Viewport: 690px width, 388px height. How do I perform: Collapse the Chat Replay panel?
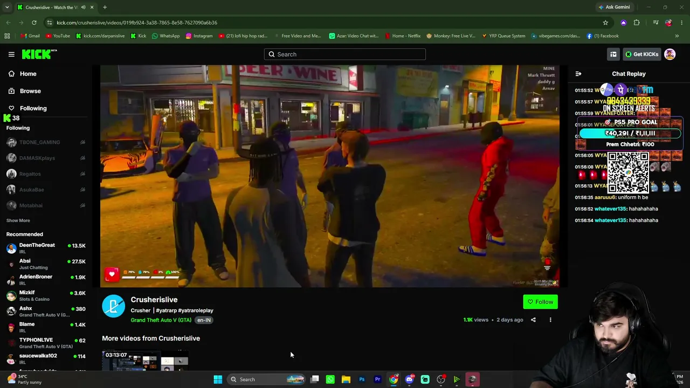pyautogui.click(x=578, y=74)
